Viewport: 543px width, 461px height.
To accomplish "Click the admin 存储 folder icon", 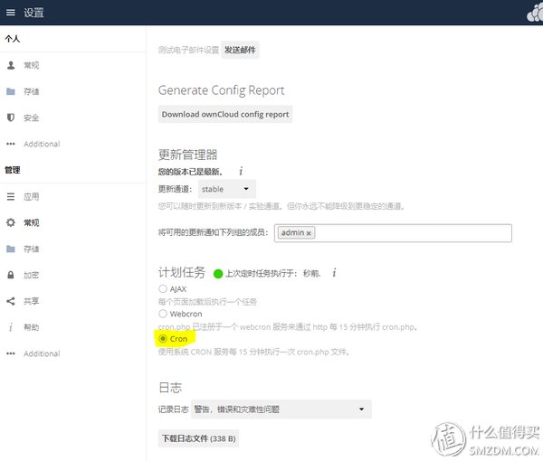I will click(x=11, y=249).
